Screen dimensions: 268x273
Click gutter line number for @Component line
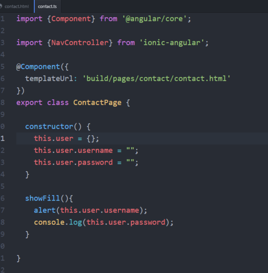[x=2, y=67]
